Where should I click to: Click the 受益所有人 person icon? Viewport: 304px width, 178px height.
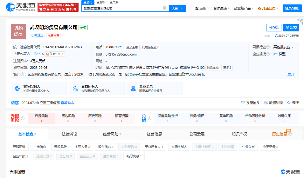[x=75, y=89]
